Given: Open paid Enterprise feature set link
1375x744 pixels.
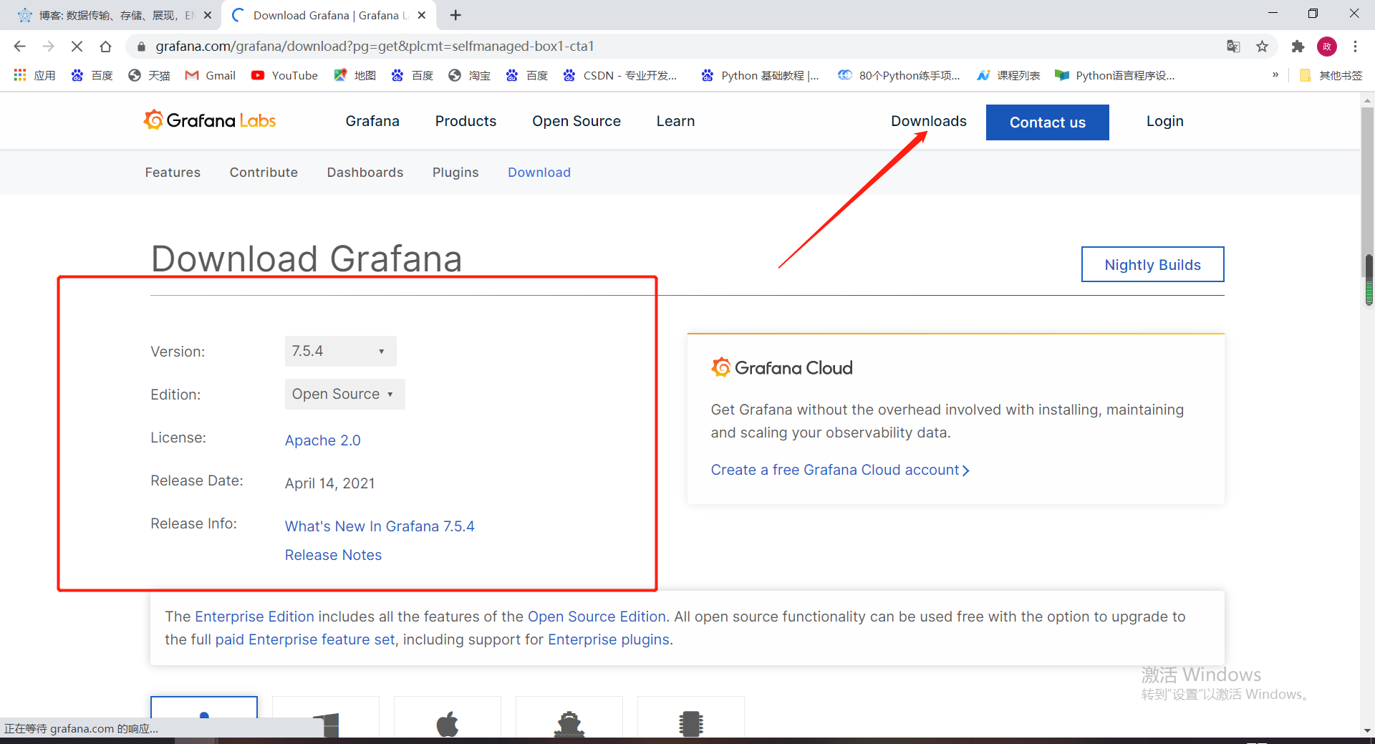Looking at the screenshot, I should point(305,639).
